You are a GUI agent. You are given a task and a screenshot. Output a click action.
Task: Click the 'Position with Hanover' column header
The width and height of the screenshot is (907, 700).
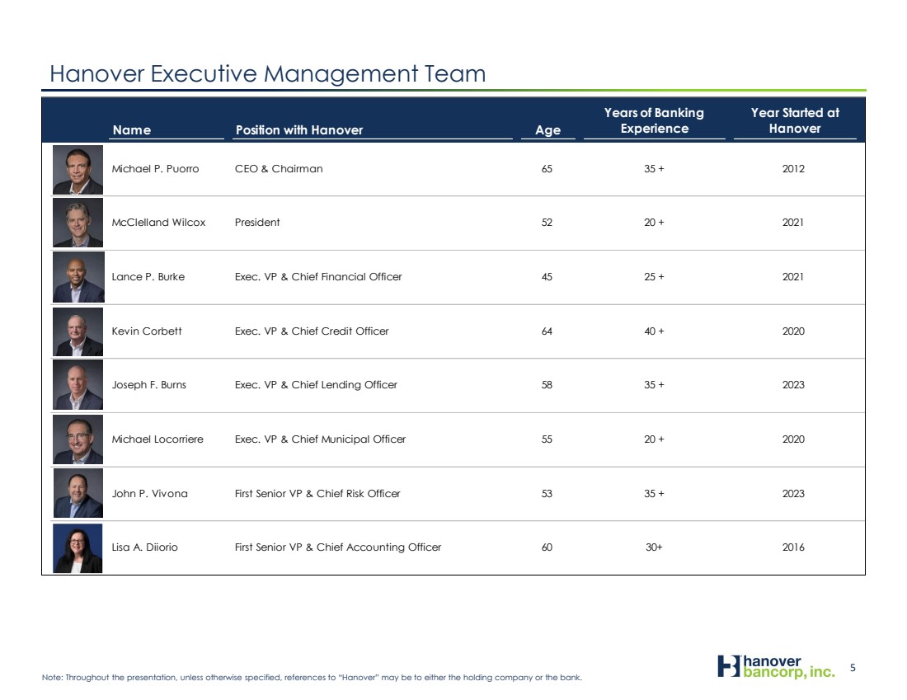pyautogui.click(x=299, y=130)
